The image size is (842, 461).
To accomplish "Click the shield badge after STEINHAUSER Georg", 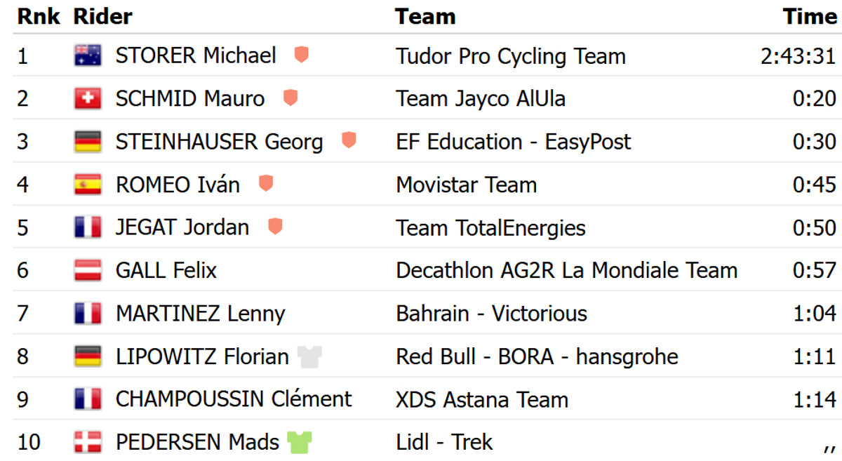I will tap(348, 141).
